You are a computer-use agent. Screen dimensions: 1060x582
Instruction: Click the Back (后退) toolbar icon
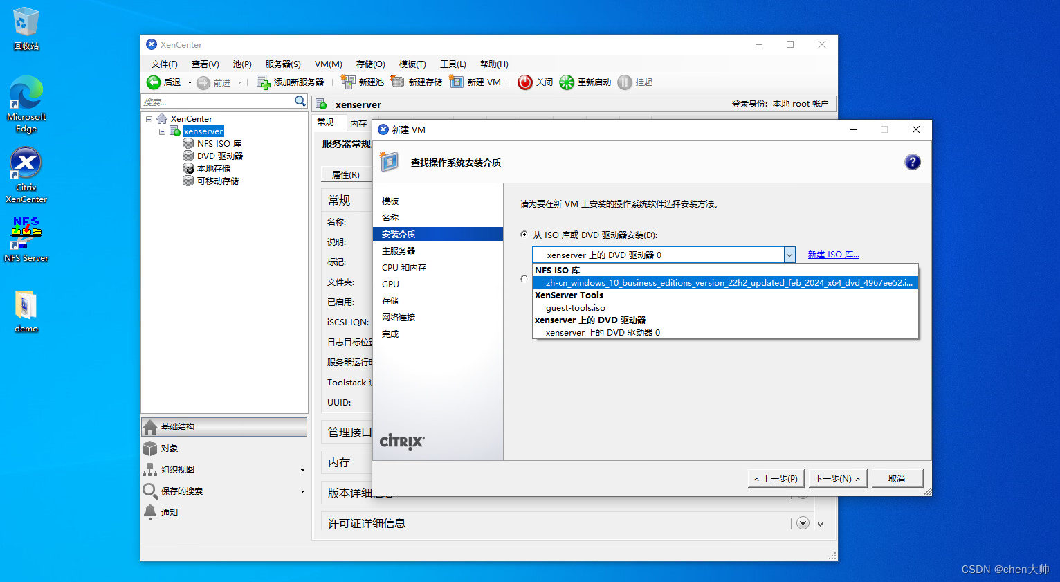tap(154, 82)
